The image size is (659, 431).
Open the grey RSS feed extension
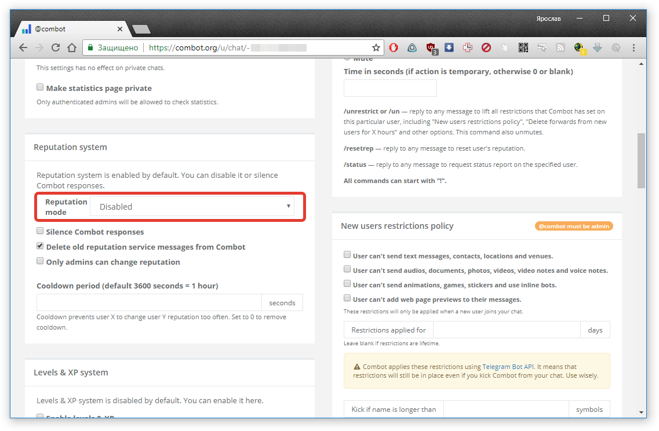[x=560, y=48]
